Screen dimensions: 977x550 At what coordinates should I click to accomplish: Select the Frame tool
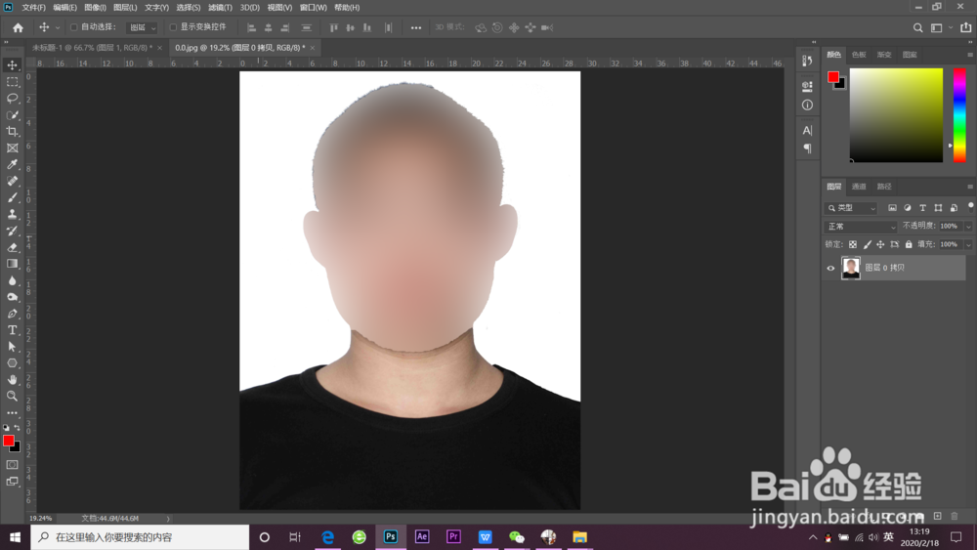(x=12, y=148)
